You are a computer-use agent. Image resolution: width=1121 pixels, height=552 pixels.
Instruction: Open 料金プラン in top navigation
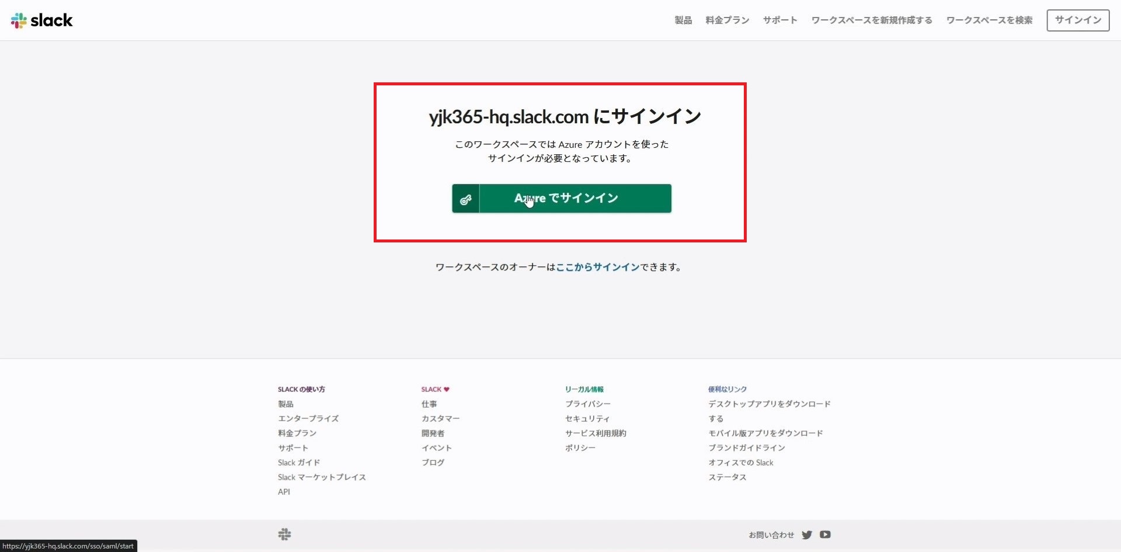tap(727, 20)
